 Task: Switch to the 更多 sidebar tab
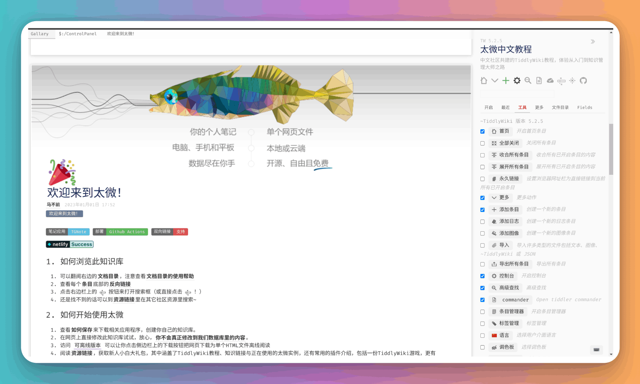point(539,108)
